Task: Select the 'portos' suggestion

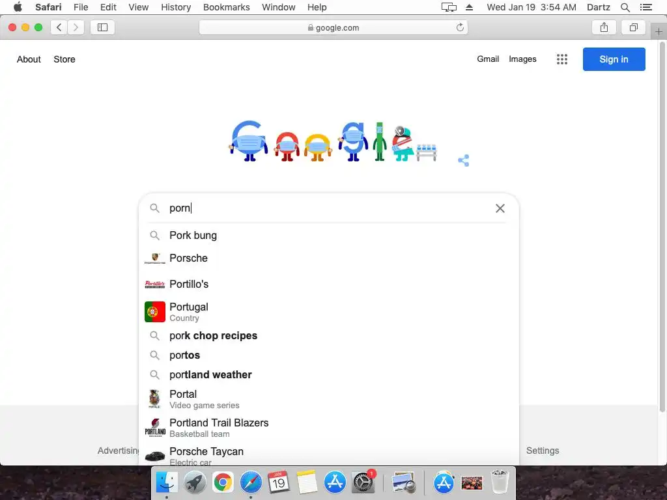Action: point(329,355)
